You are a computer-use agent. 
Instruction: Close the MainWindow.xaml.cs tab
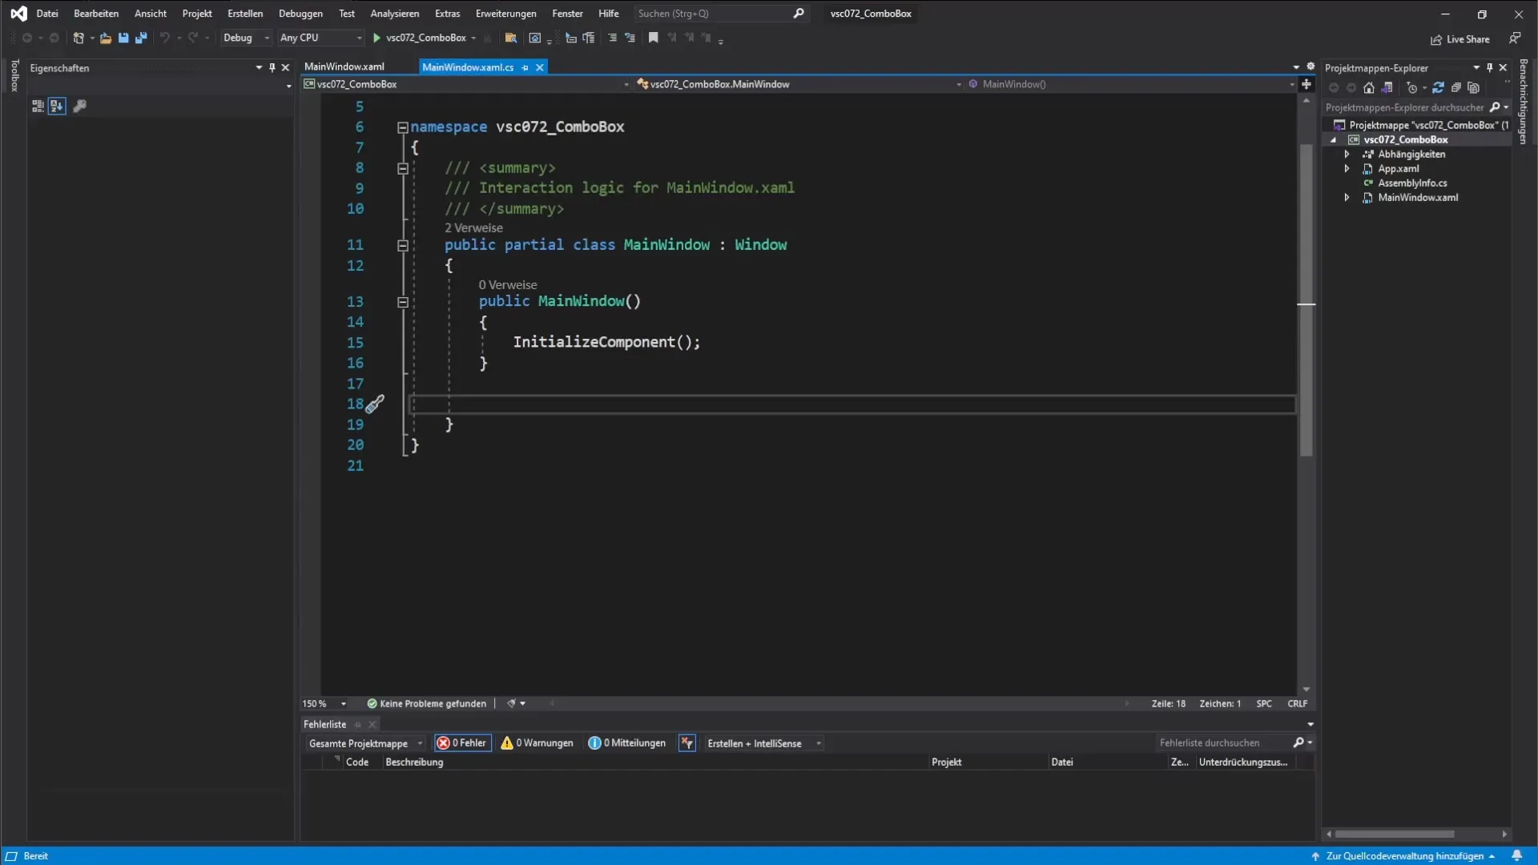coord(540,67)
